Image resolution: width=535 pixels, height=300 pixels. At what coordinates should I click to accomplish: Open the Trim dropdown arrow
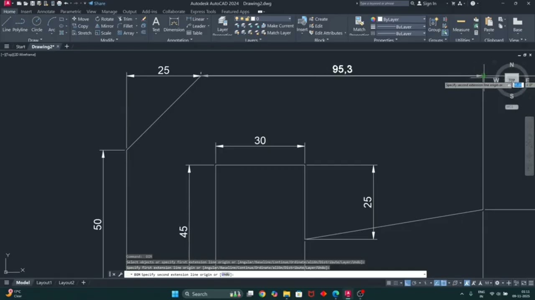(136, 19)
